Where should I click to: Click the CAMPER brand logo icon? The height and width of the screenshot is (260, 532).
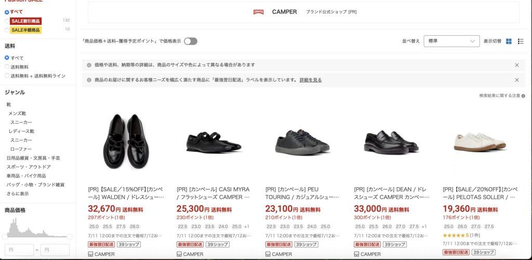click(x=259, y=12)
